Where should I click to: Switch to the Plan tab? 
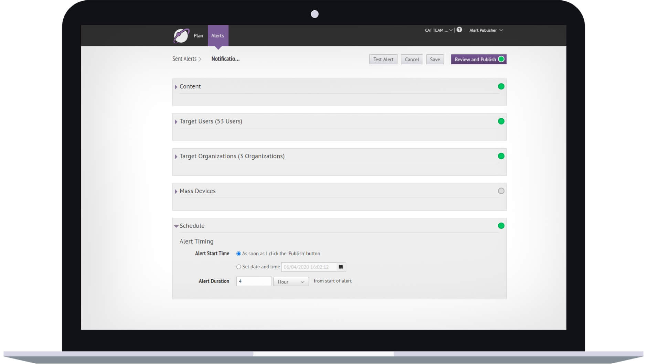tap(198, 36)
